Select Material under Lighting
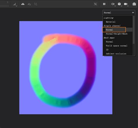The width and height of the screenshot is (138, 128). tap(111, 22)
